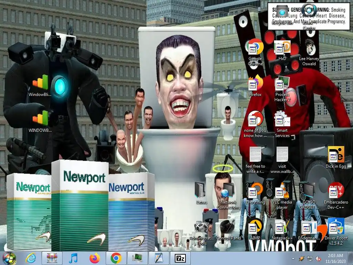Select the Dick in Egg shortcut
Screen dimensions: 353x265
336,157
